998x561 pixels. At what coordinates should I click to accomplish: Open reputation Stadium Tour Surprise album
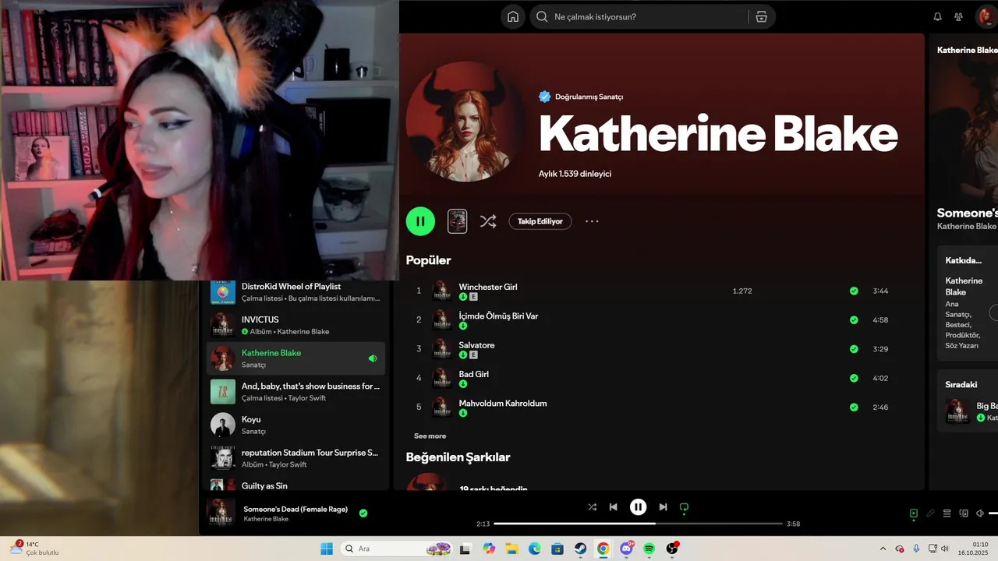pos(297,458)
